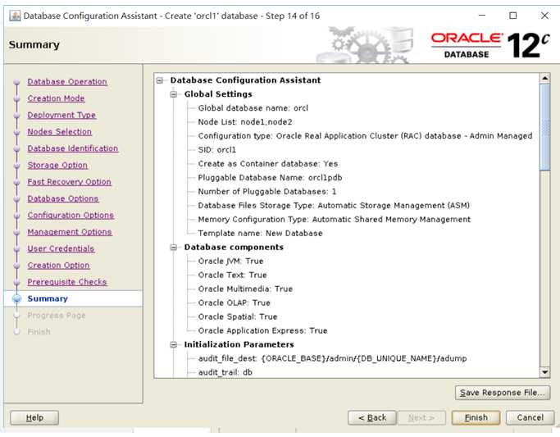Screen dimensions: 560x437
Task: Select the Configuration type RAC database row
Action: click(365, 136)
